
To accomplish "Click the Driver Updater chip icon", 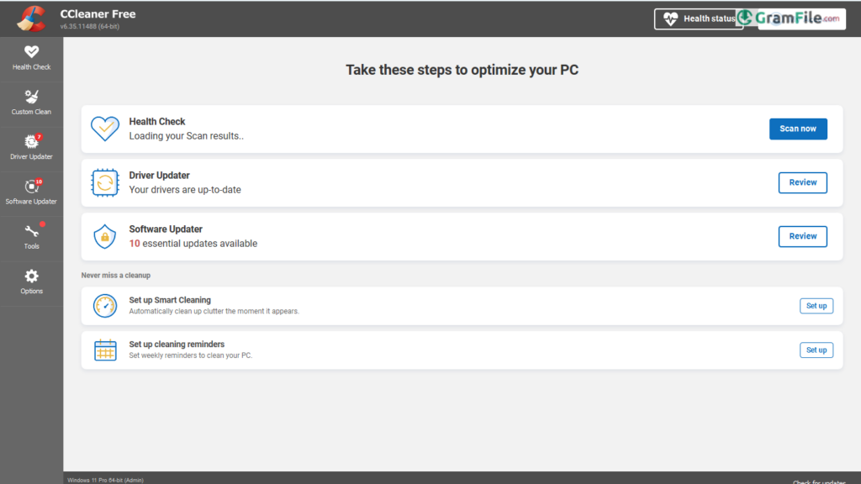I will click(105, 182).
